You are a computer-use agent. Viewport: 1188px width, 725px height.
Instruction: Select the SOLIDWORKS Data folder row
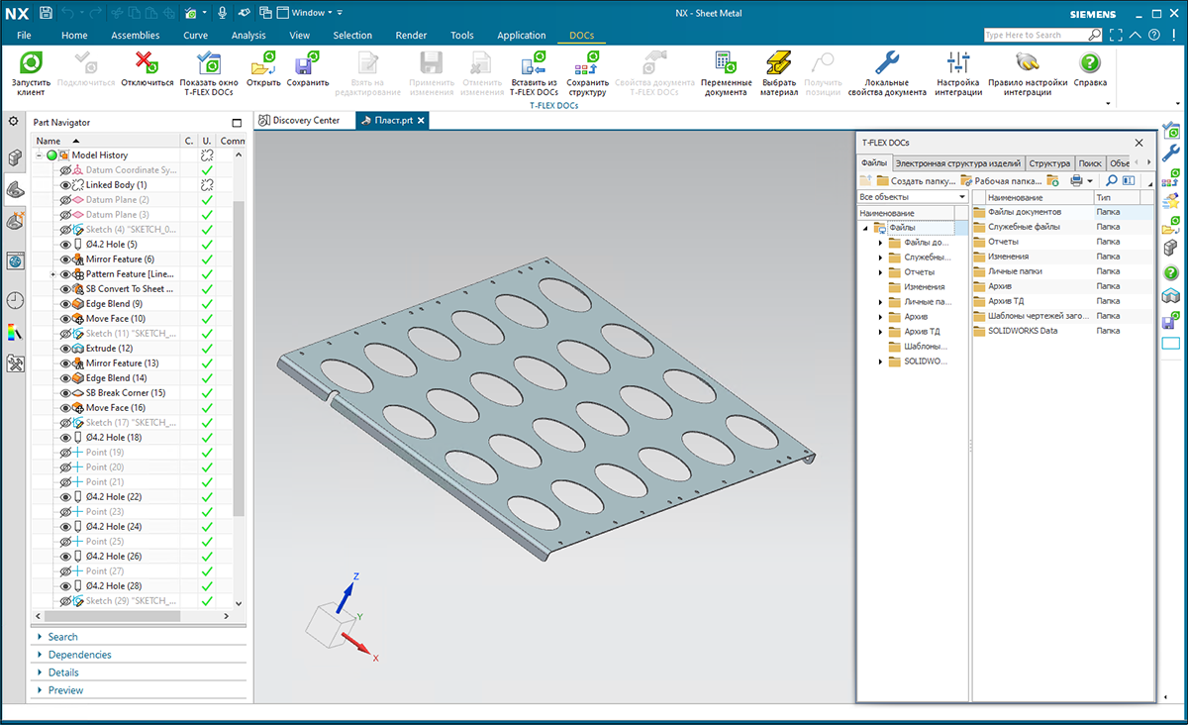[x=1062, y=331]
